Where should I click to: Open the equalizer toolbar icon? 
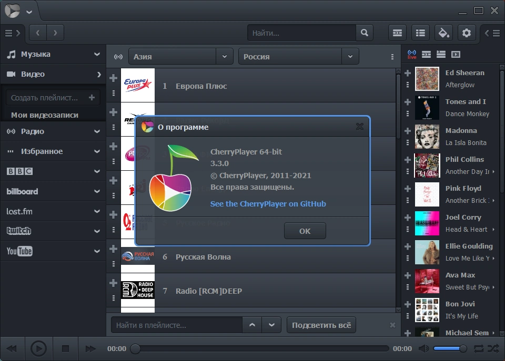click(397, 33)
